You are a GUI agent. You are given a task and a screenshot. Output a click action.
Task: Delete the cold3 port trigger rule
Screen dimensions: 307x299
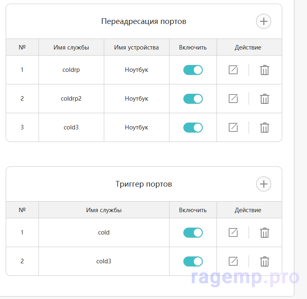pyautogui.click(x=264, y=261)
